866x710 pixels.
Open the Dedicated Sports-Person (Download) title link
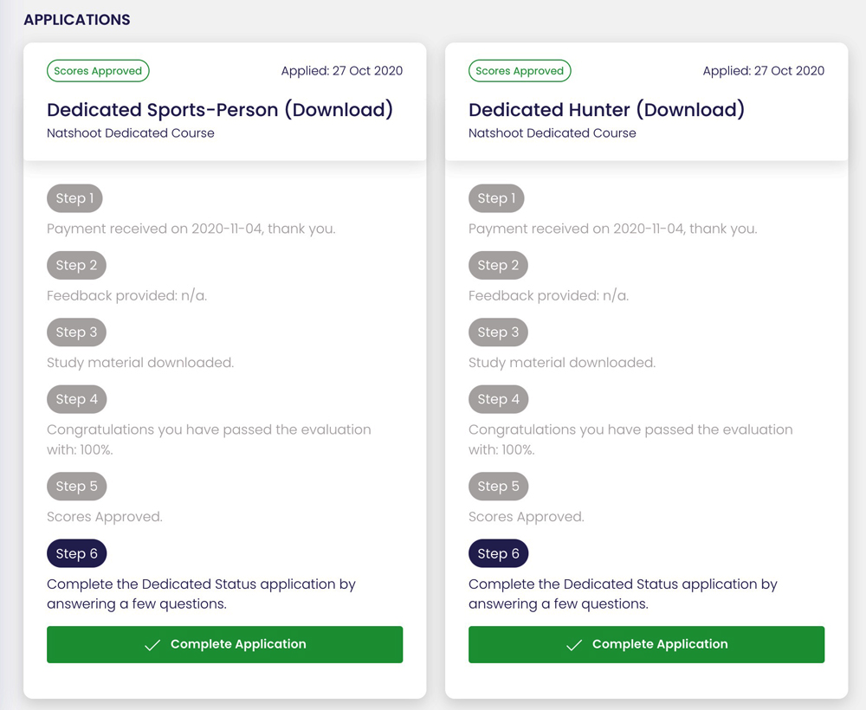click(x=220, y=110)
